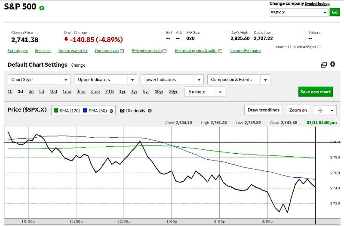The width and height of the screenshot is (344, 226).
Task: Click Save new chart button
Action: click(316, 92)
